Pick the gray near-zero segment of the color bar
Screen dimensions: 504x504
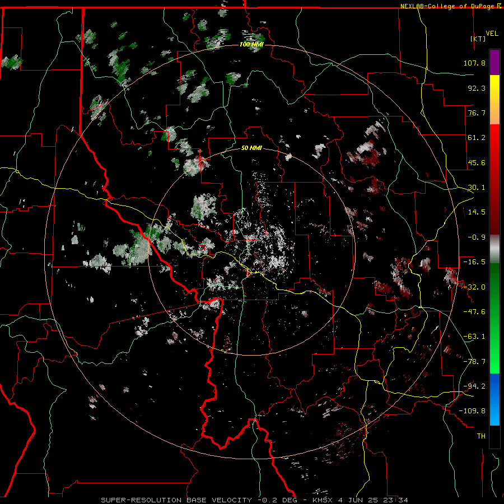[494, 249]
